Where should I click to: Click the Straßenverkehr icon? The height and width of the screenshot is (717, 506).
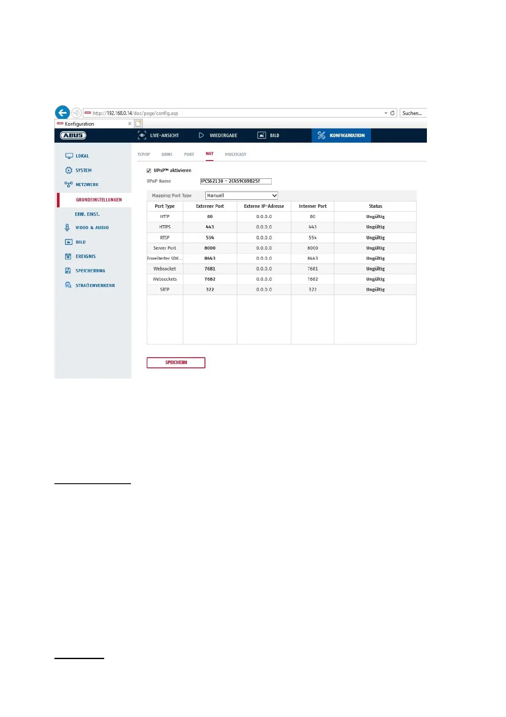coord(68,285)
